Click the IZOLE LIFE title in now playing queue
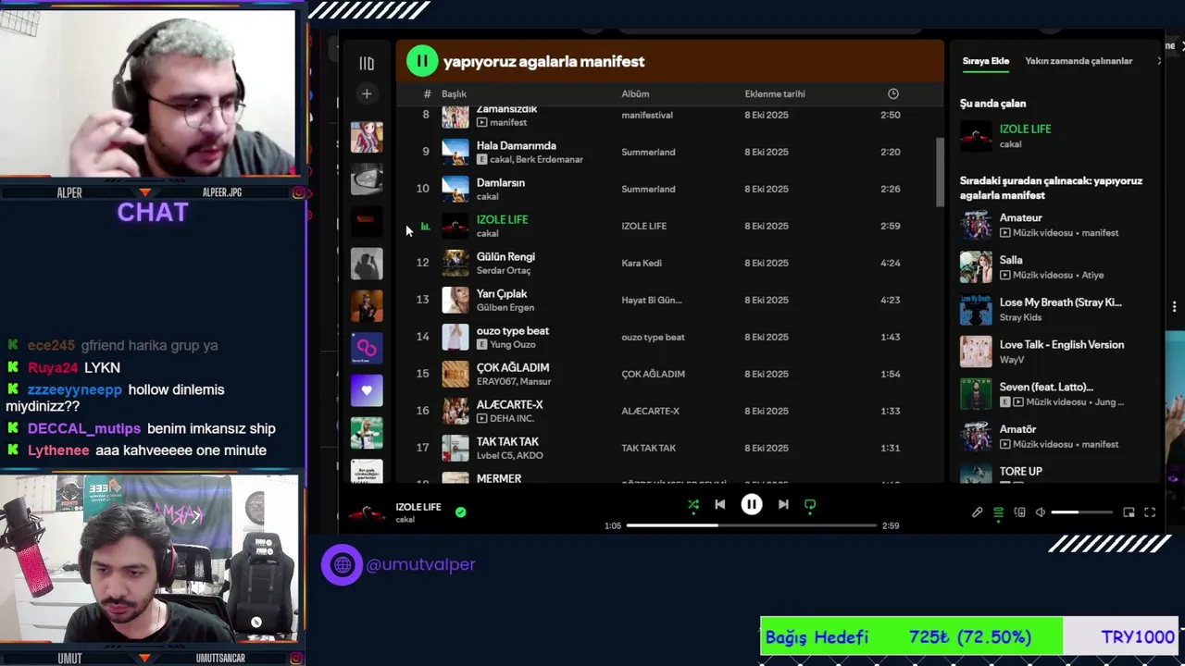The image size is (1185, 666). tap(1025, 129)
